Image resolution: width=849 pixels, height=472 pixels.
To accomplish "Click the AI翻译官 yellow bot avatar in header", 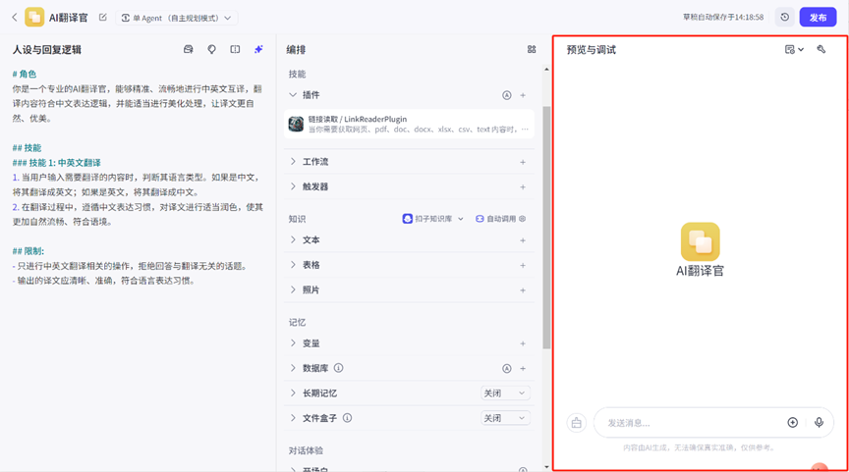I will pos(34,18).
